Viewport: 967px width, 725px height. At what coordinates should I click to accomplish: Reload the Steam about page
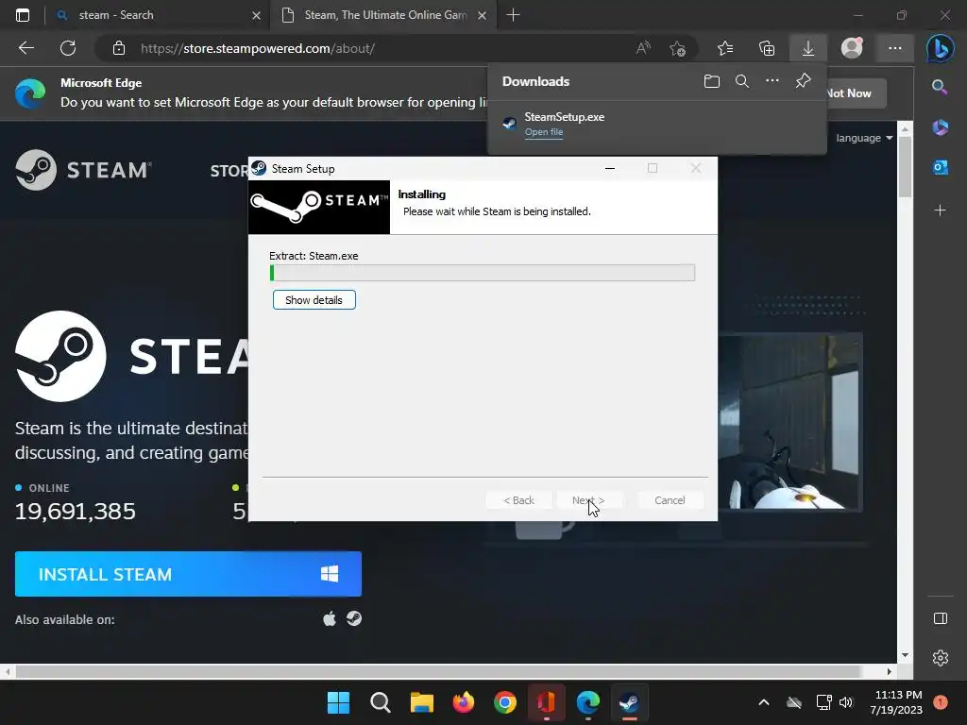pos(68,48)
